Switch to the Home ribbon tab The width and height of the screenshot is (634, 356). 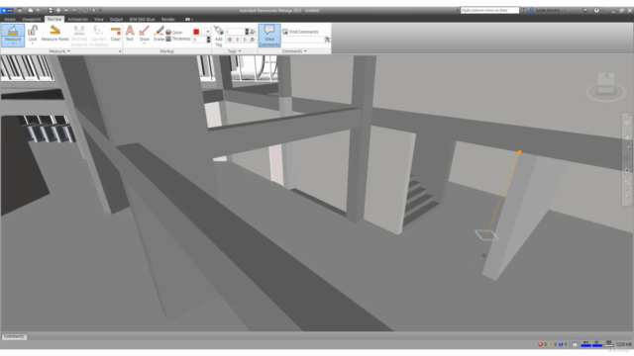10,19
